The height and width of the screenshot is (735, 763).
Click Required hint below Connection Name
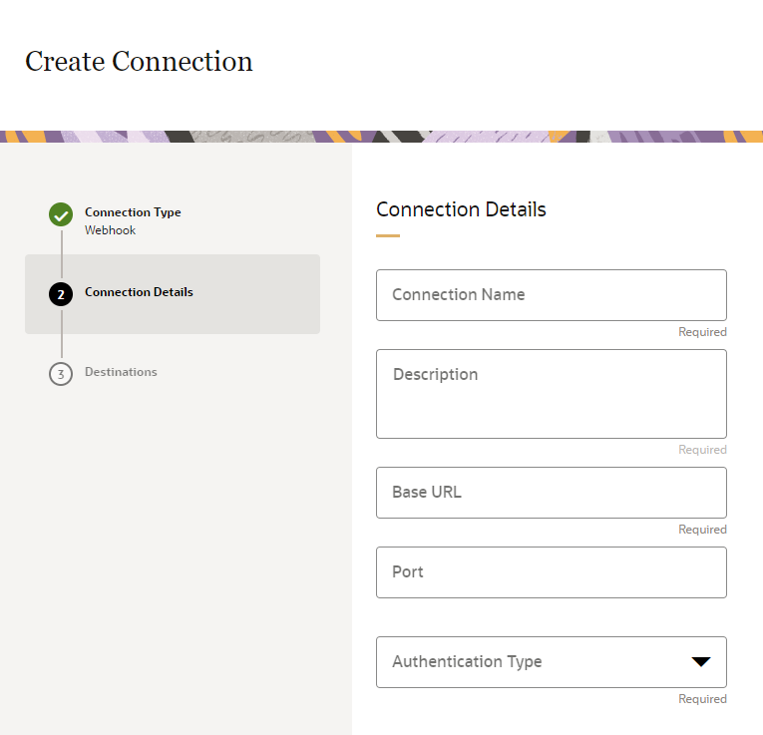(702, 332)
